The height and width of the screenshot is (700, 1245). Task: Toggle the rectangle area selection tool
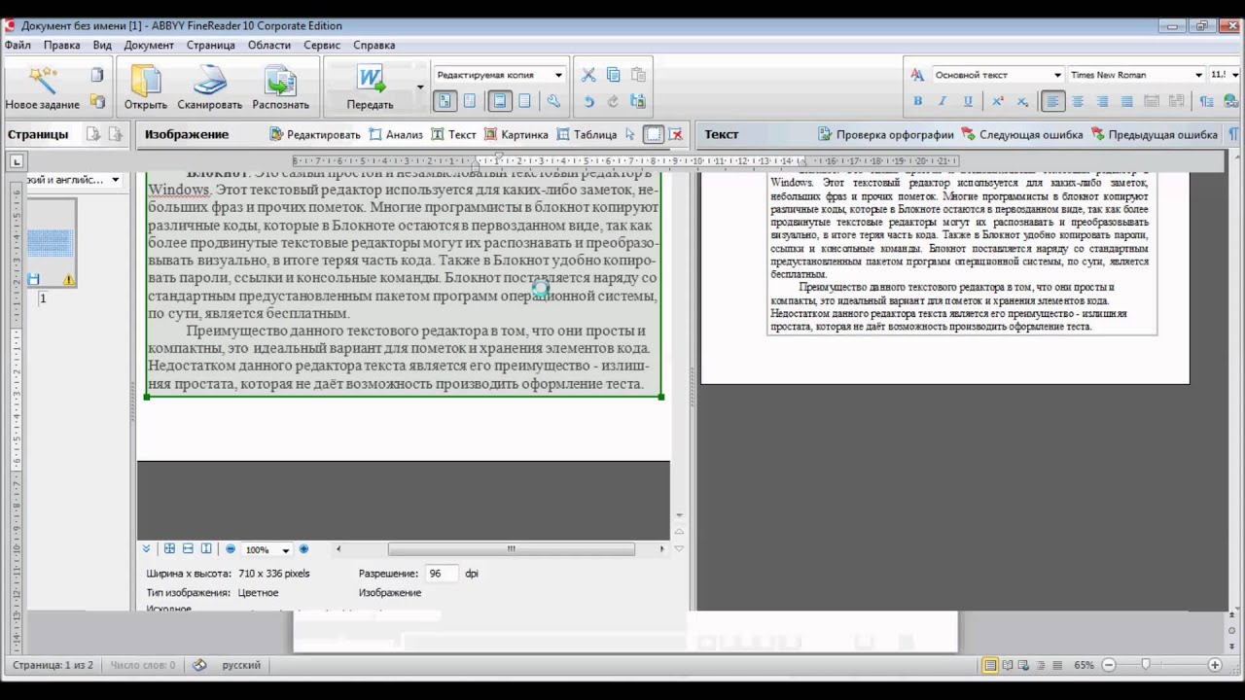[654, 135]
